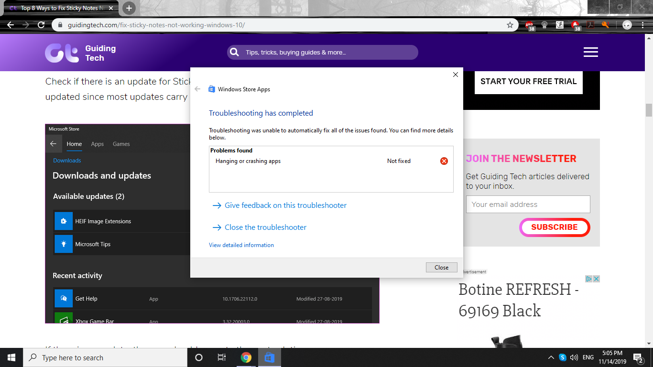This screenshot has height=367, width=653.
Task: Open the Windows Start menu
Action: 11,357
